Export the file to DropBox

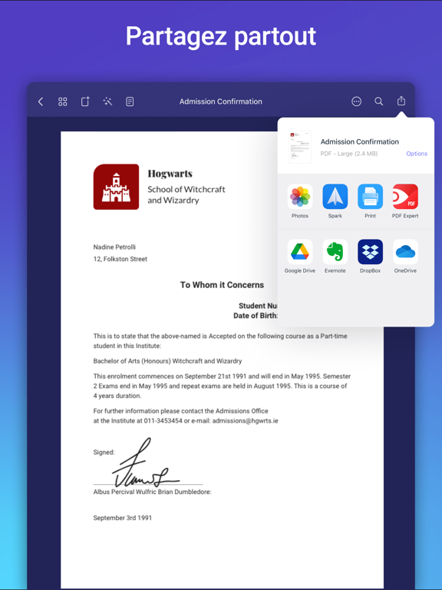pyautogui.click(x=370, y=257)
